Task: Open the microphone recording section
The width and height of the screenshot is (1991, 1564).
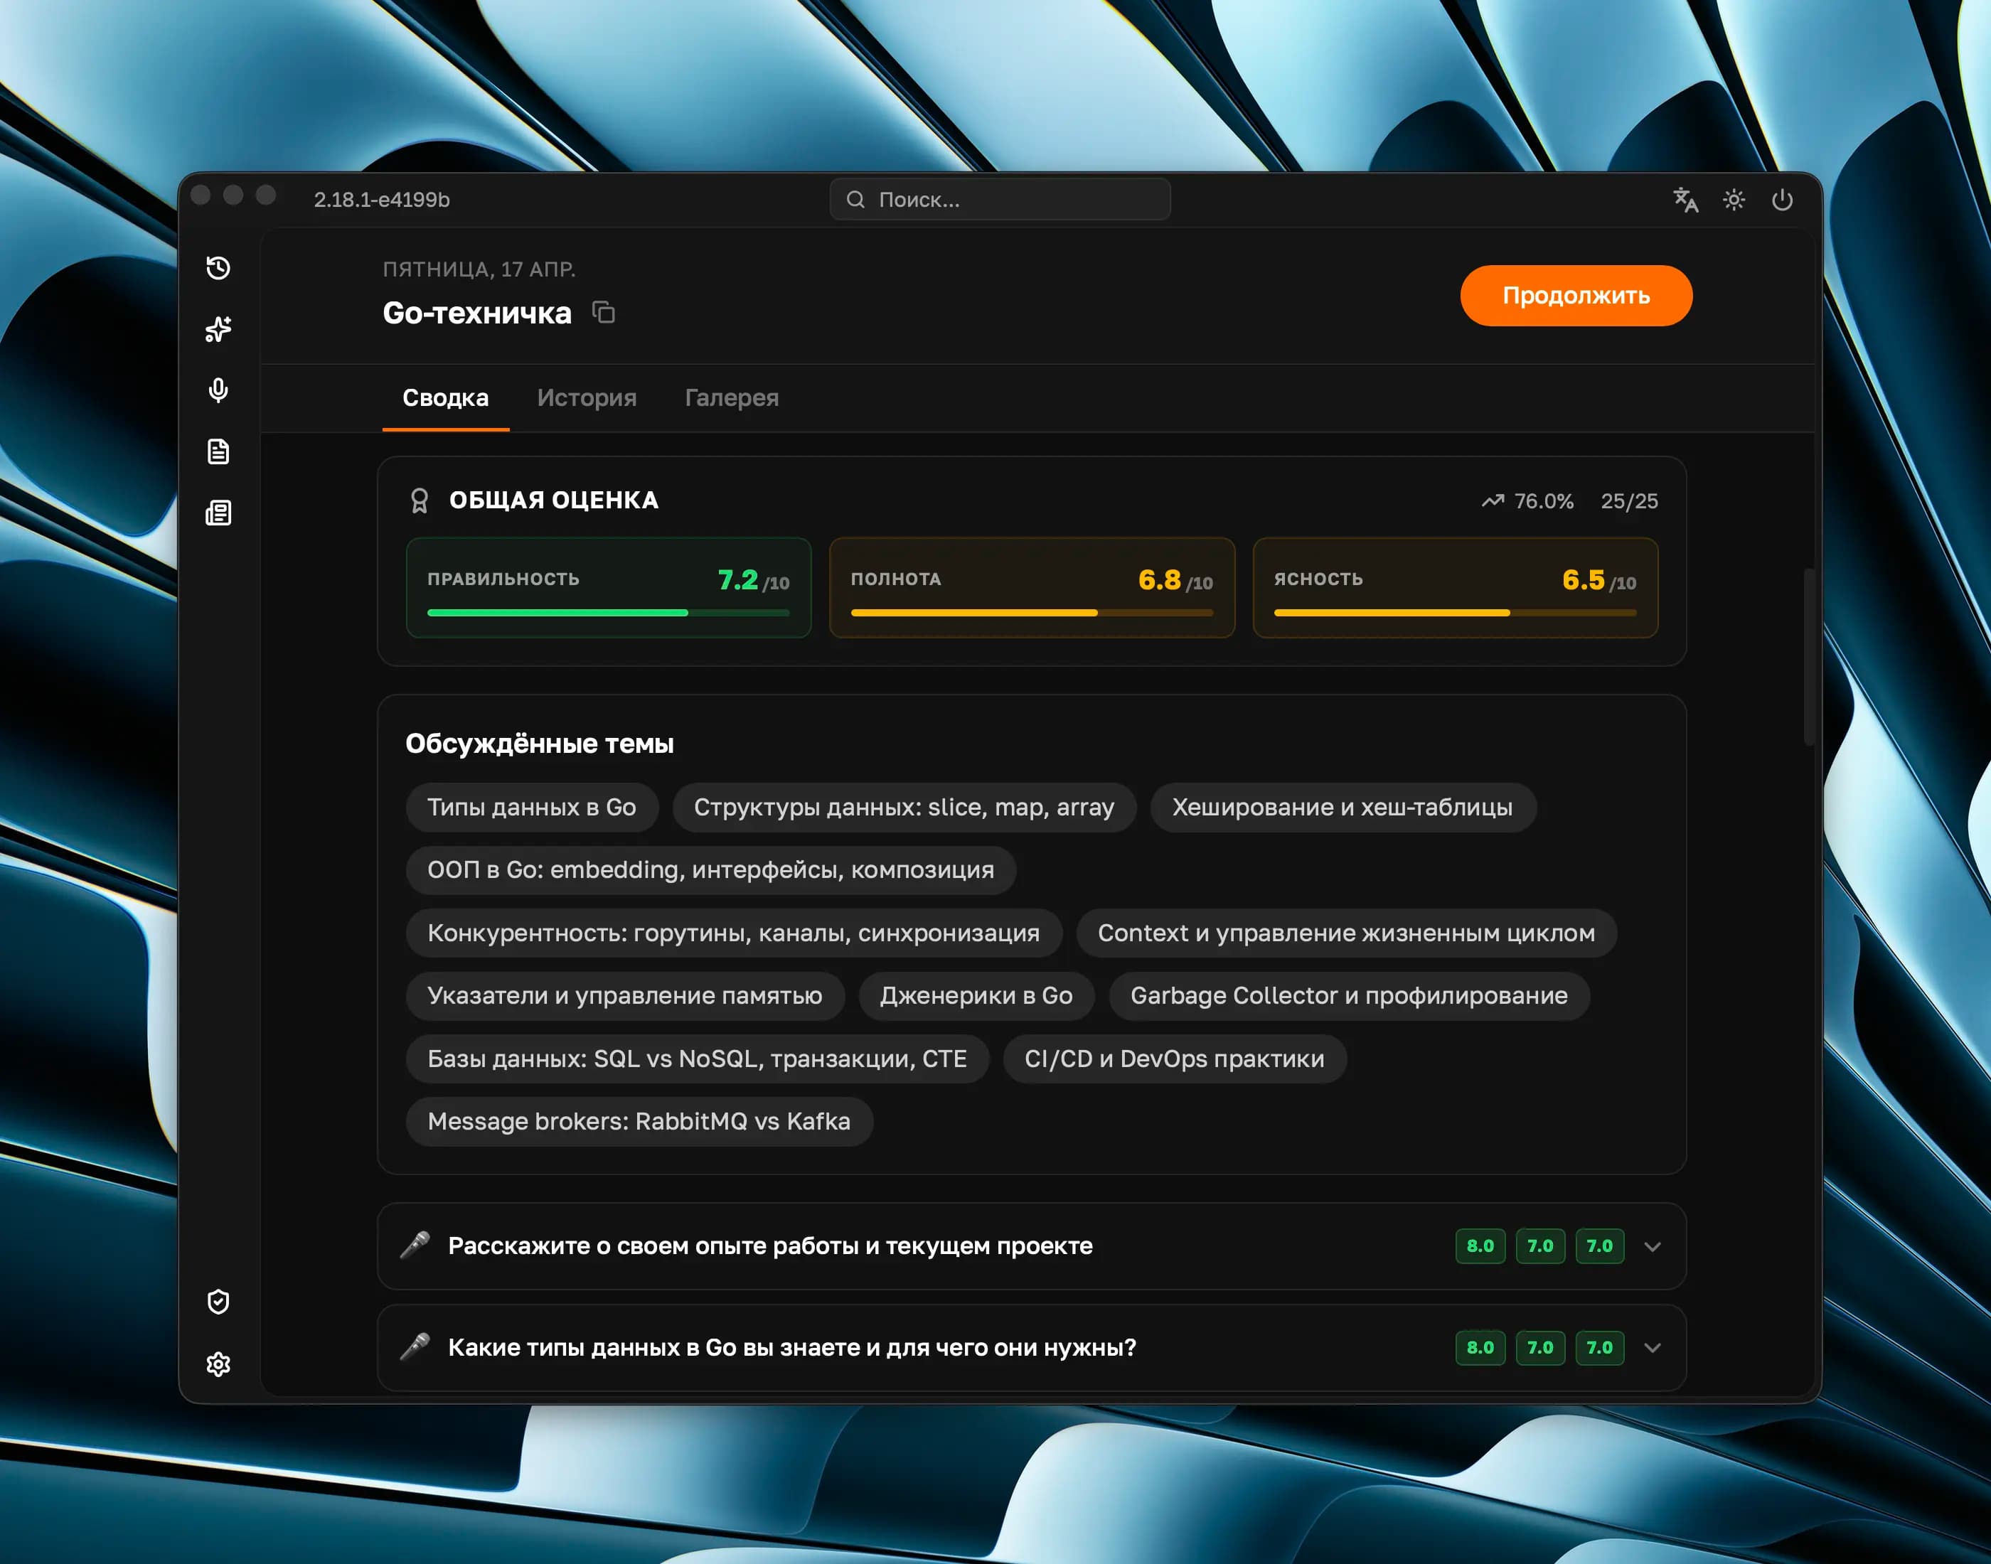Action: pyautogui.click(x=218, y=390)
